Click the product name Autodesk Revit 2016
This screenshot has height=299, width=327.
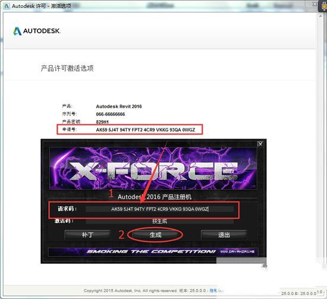point(119,106)
